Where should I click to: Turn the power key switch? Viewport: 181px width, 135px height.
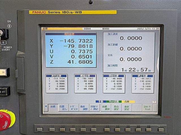[x=2, y=33]
